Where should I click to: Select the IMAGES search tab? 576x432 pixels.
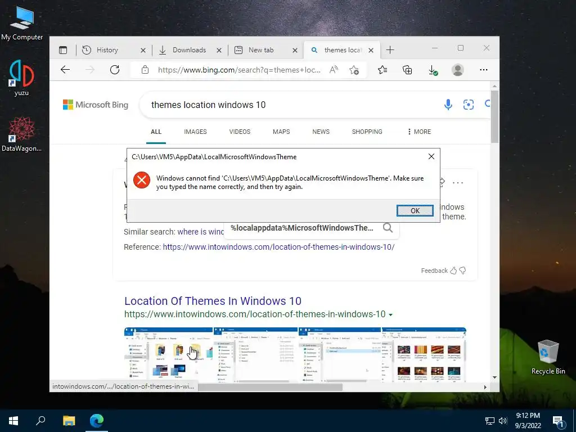pyautogui.click(x=195, y=132)
